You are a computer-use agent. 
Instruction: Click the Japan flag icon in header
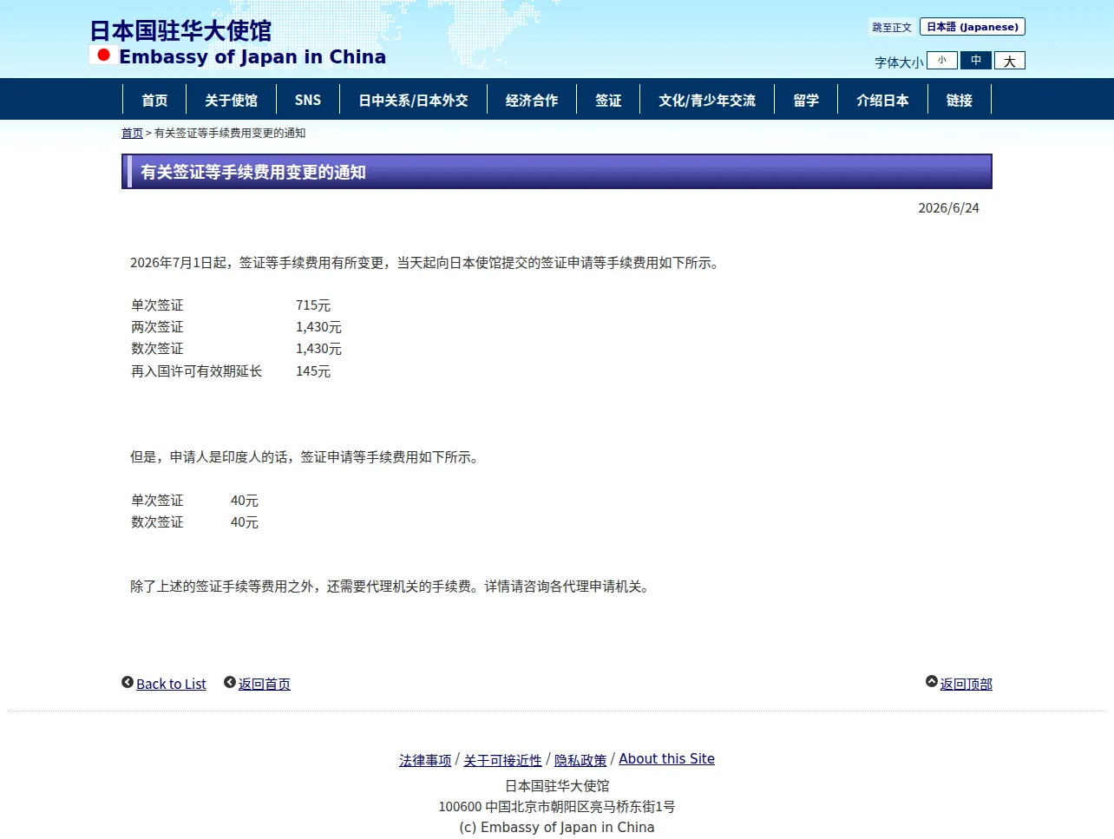point(103,55)
